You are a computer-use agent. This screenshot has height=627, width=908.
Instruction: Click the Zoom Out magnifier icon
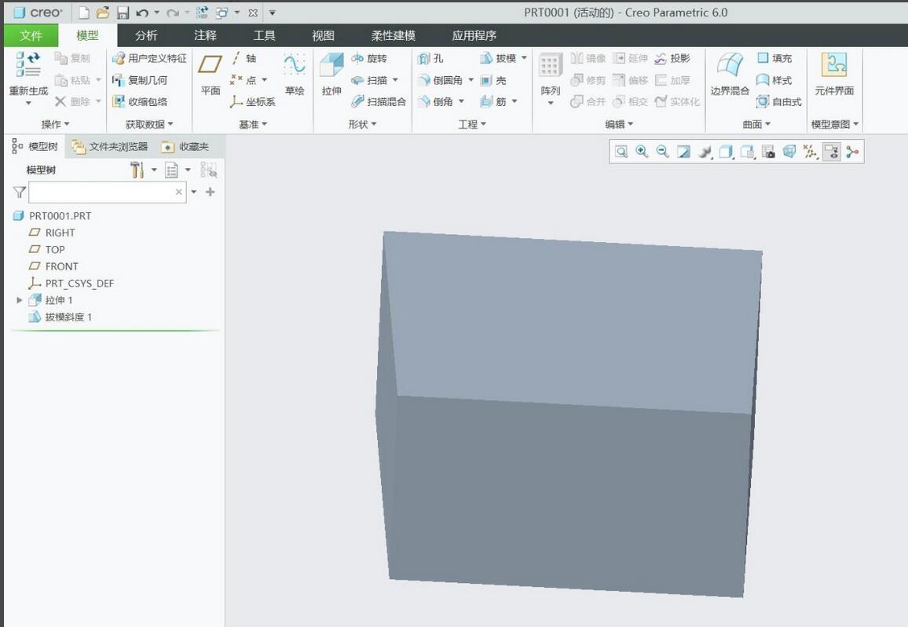tap(662, 152)
